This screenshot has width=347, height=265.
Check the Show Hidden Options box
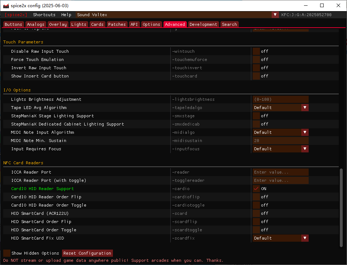[7, 253]
